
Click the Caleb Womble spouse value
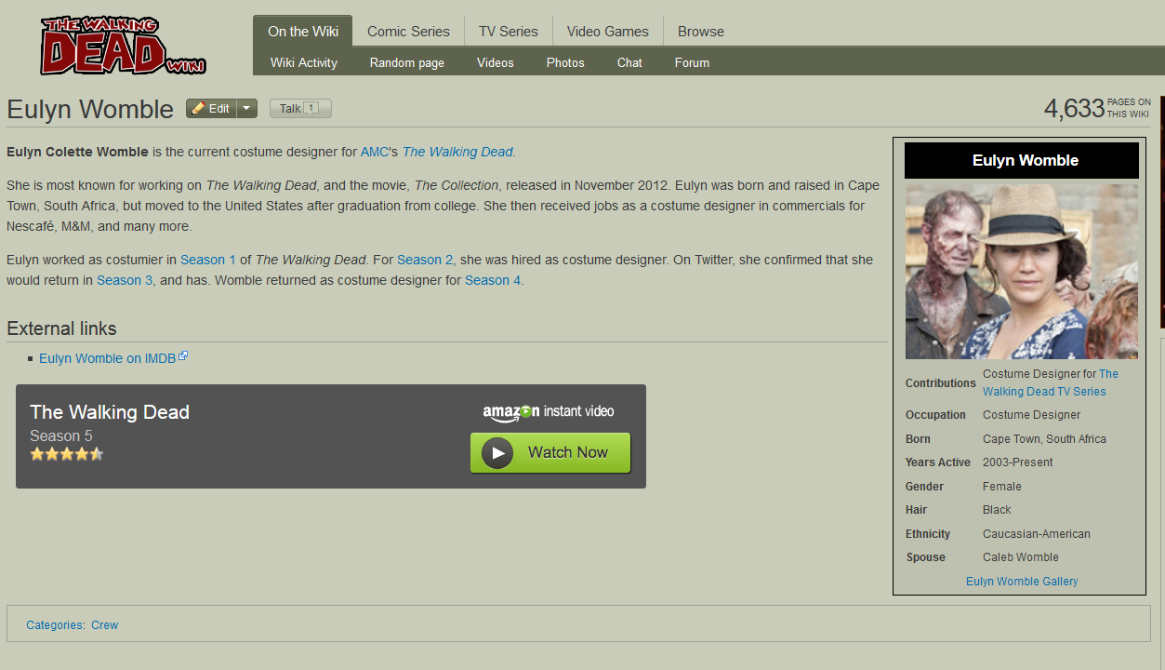[1021, 557]
